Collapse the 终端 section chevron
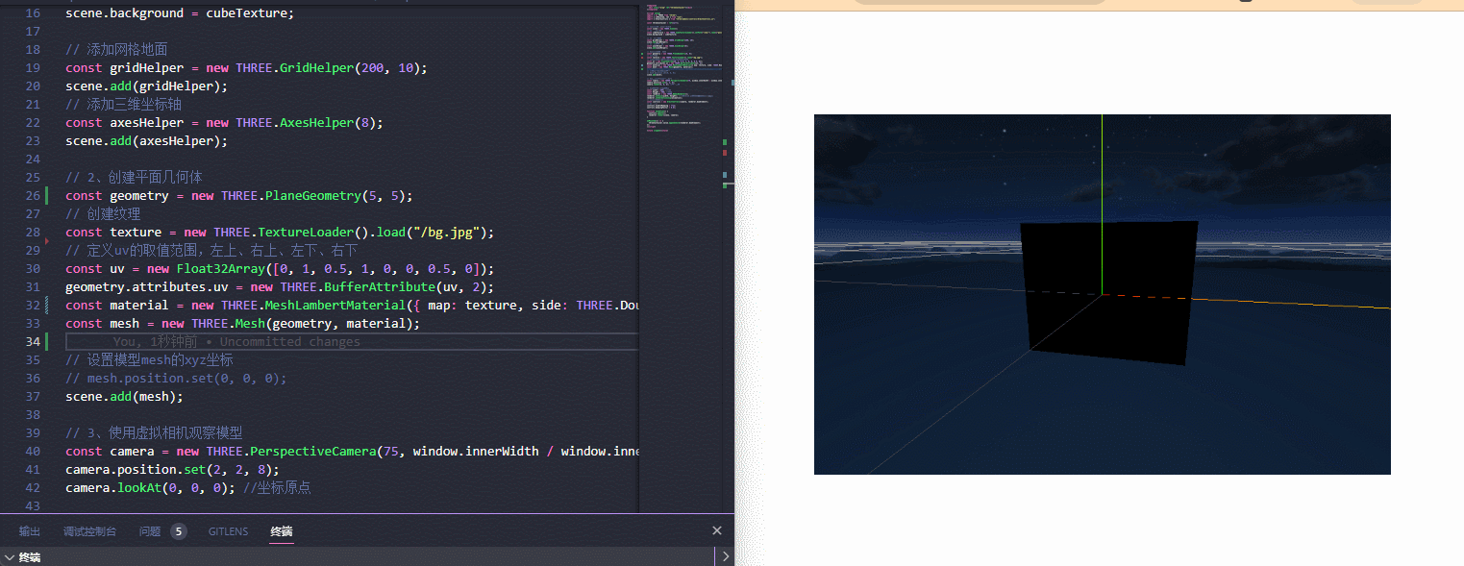Viewport: 1464px width, 566px height. click(x=10, y=556)
